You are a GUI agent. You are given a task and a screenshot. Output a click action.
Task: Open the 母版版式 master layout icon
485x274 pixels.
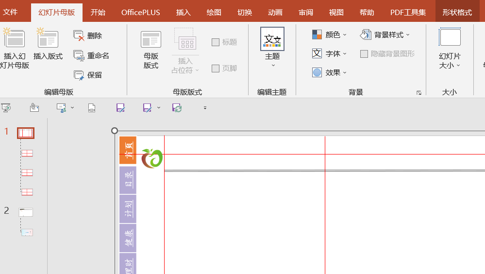[151, 39]
